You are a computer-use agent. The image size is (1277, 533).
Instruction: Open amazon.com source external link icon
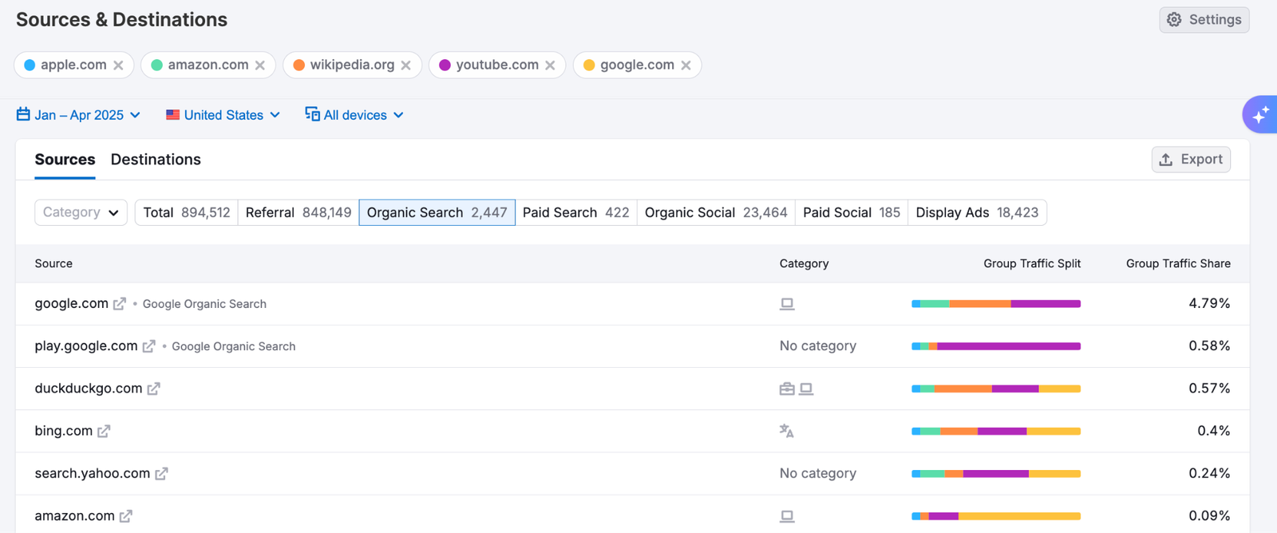coord(126,516)
